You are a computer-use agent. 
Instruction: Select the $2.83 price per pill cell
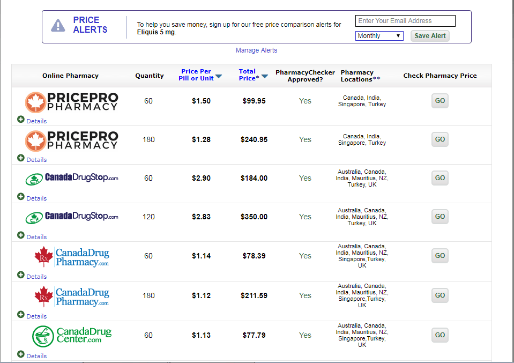[x=202, y=217]
